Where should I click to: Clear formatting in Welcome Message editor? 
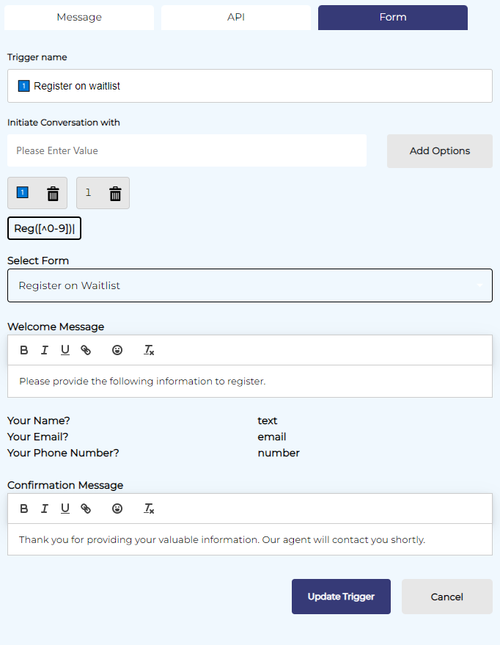149,350
